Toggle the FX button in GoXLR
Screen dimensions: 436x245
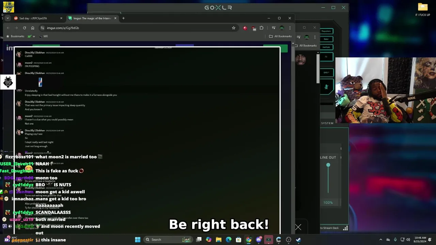[326, 57]
